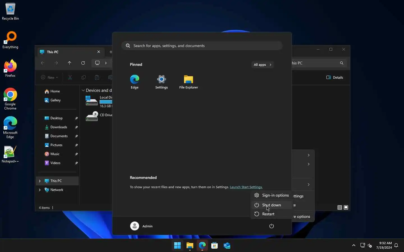404x252 pixels.
Task: Open Microsoft Store on the taskbar
Action: (215, 246)
